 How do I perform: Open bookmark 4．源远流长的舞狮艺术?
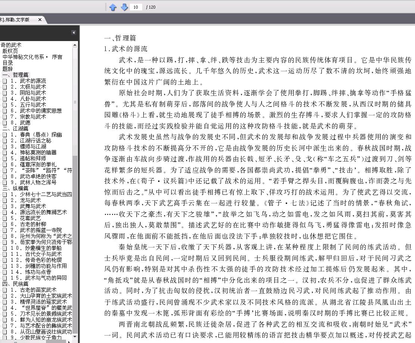coord(39,212)
